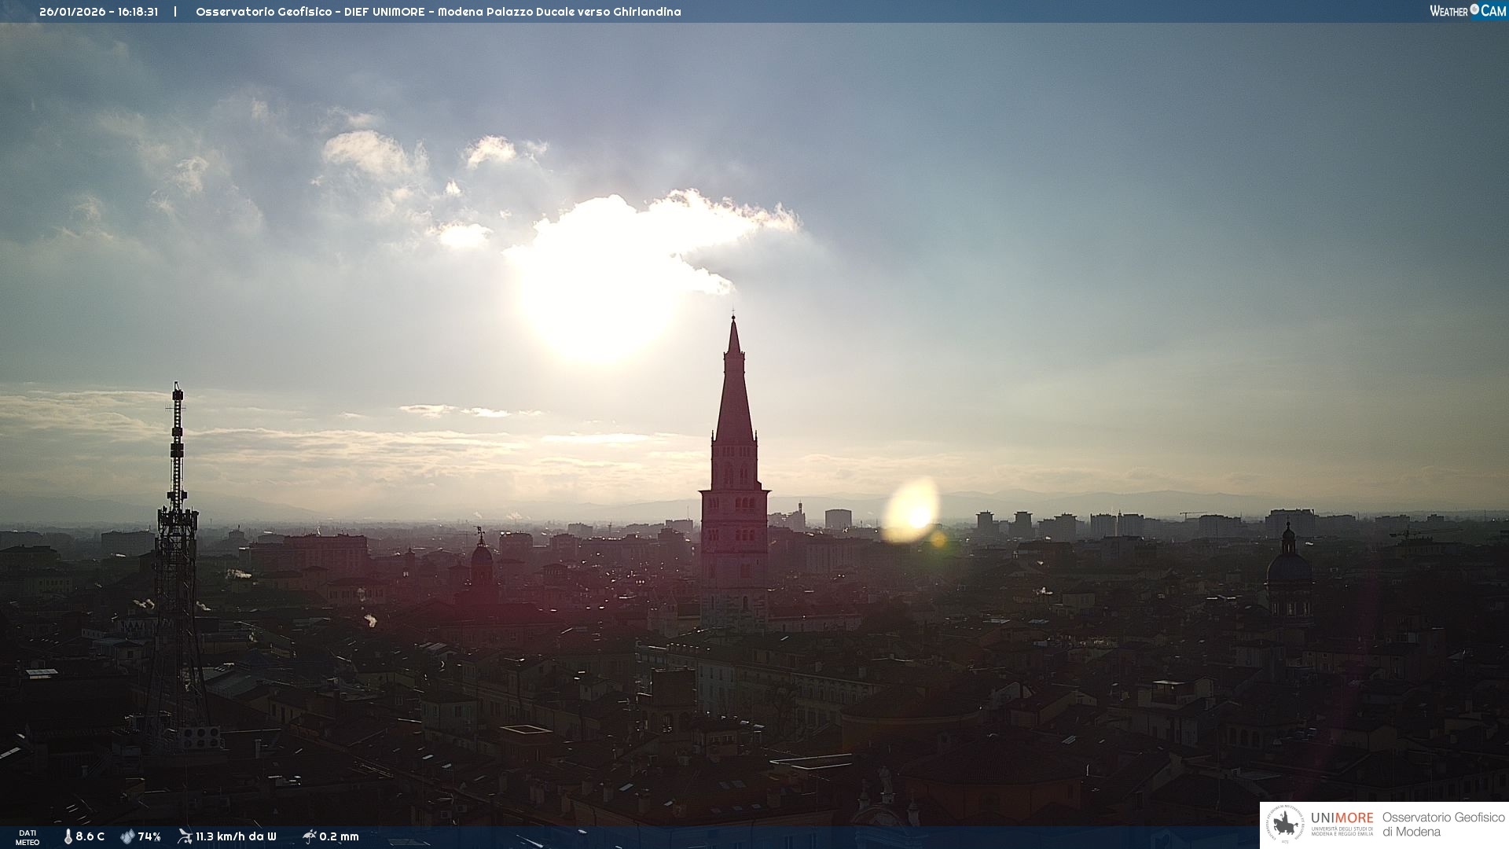Click the thermometer temperature icon
Image resolution: width=1509 pixels, height=849 pixels.
(68, 836)
